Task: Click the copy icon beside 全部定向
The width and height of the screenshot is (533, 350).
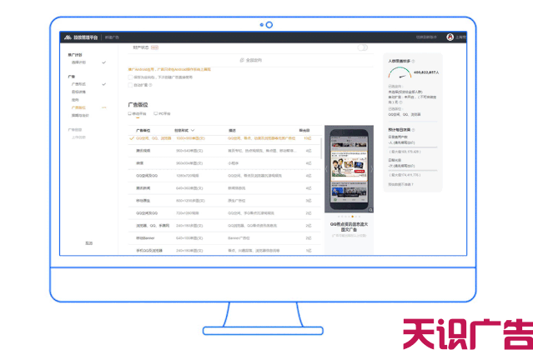Action: coord(242,60)
